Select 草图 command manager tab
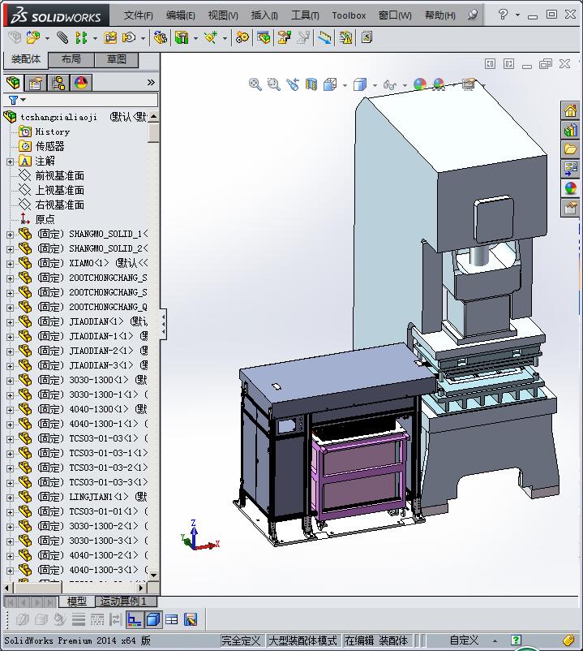The height and width of the screenshot is (651, 583). click(117, 59)
